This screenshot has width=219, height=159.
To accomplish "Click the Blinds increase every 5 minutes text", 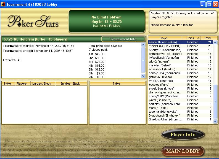I will coord(173,25).
